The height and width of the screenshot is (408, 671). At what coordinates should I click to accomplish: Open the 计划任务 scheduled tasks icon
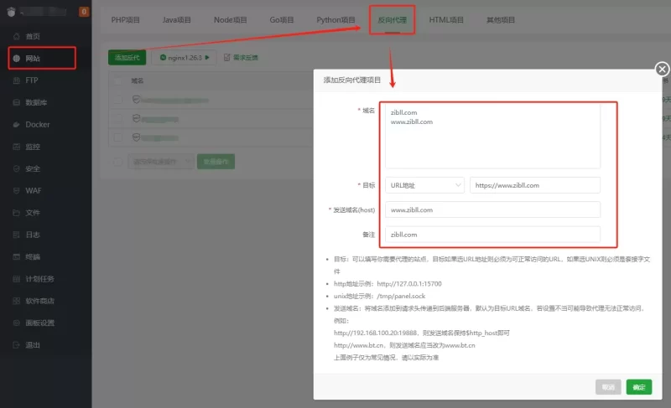click(16, 279)
